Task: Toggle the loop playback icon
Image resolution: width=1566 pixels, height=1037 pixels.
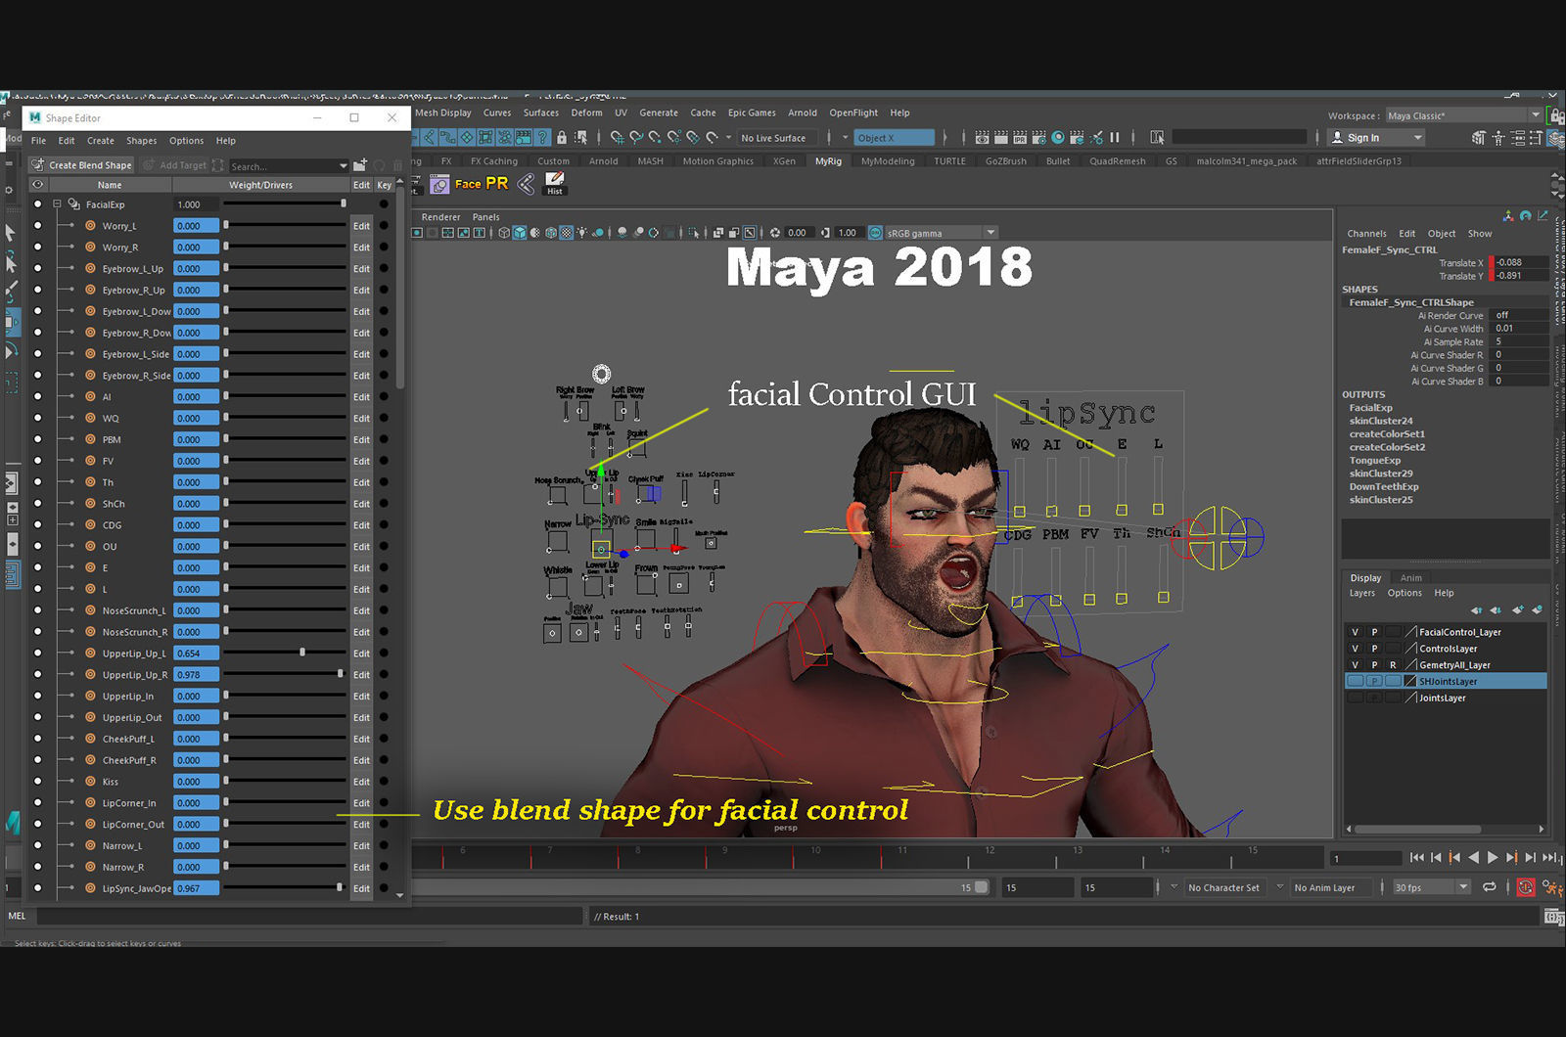Action: coord(1490,887)
